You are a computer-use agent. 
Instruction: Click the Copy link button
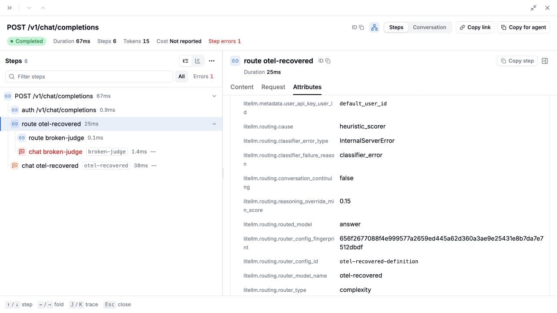[x=475, y=27]
